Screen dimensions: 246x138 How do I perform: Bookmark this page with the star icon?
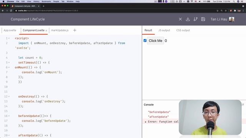tap(226, 11)
